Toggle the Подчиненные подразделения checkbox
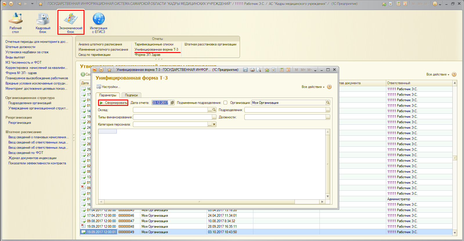Image resolution: width=464 pixels, height=241 pixels. point(225,103)
